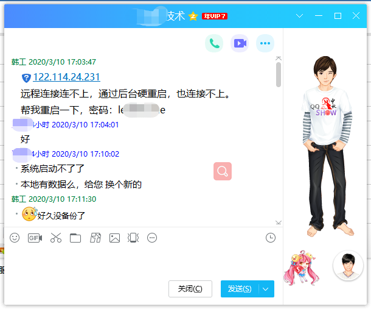Click the scroll-up arrow of the chat history

pos(279,59)
